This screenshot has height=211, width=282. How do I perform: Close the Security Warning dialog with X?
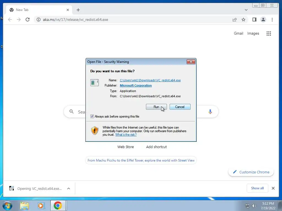[x=191, y=62]
